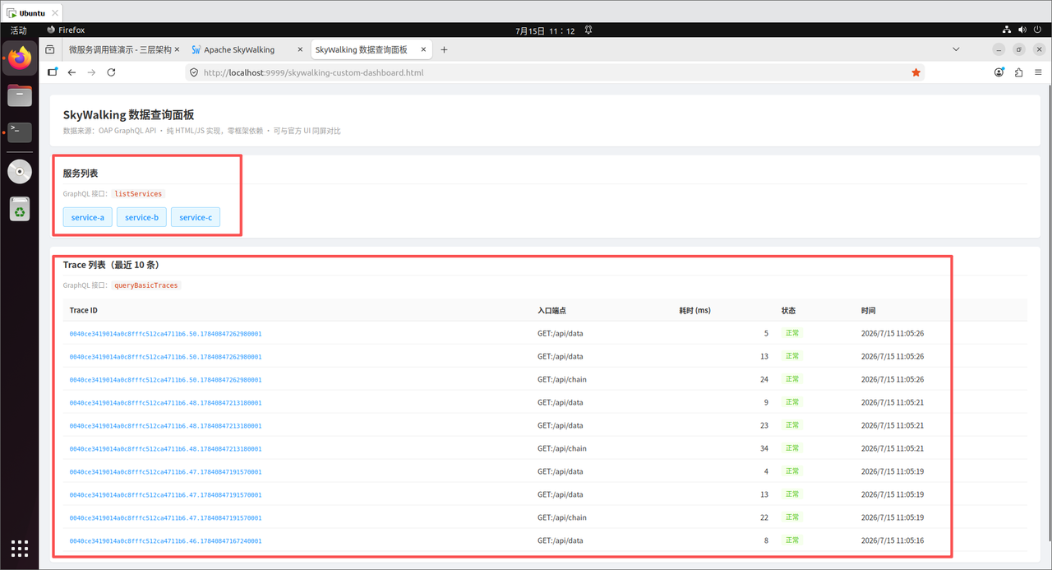
Task: Select the Ubuntu VM tab at the top left
Action: pyautogui.click(x=32, y=12)
